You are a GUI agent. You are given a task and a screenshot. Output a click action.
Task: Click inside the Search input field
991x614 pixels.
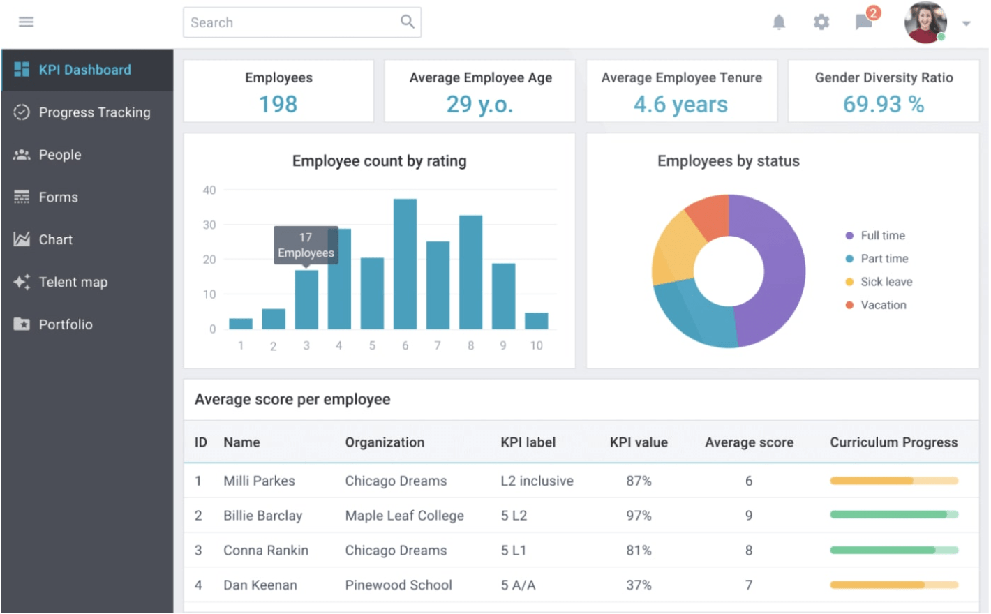[293, 22]
